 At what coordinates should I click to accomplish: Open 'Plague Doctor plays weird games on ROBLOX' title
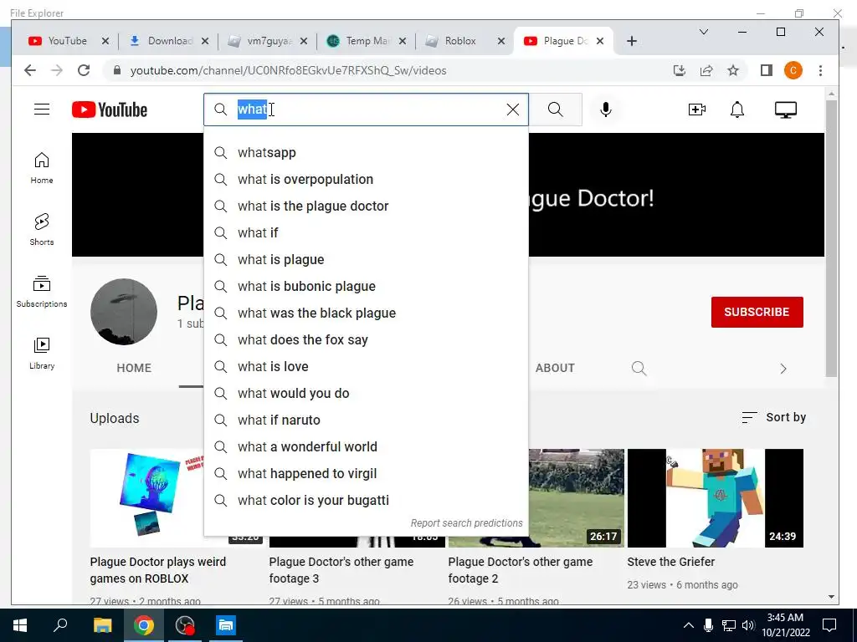pyautogui.click(x=158, y=570)
